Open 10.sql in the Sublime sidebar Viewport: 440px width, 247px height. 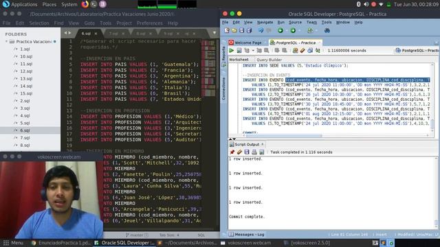coord(26,56)
